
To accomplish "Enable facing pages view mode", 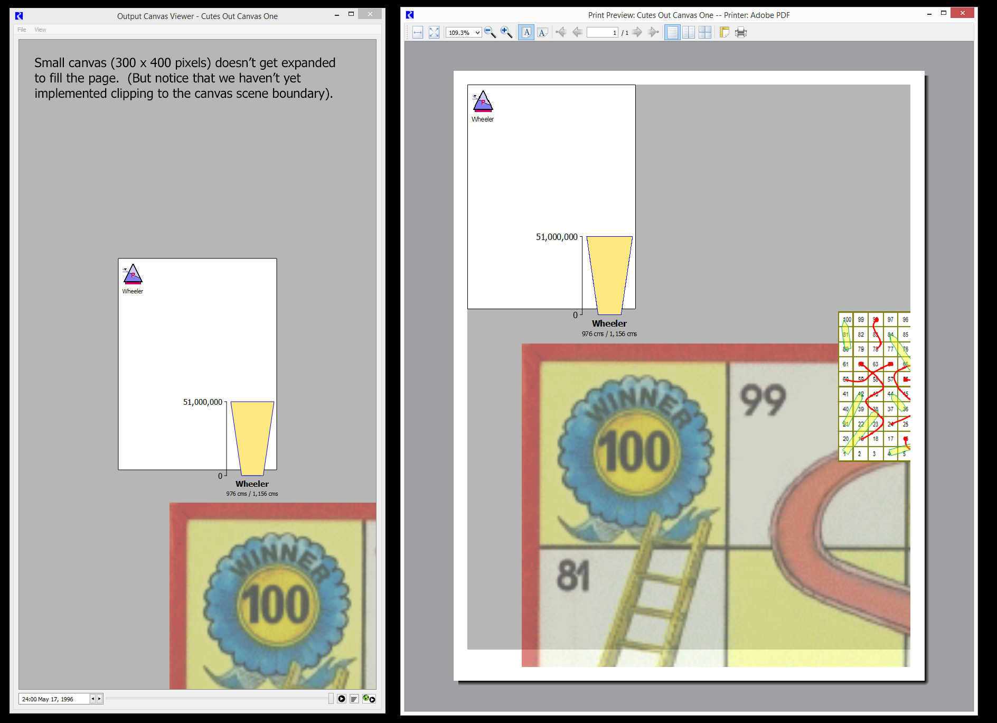I will click(689, 33).
